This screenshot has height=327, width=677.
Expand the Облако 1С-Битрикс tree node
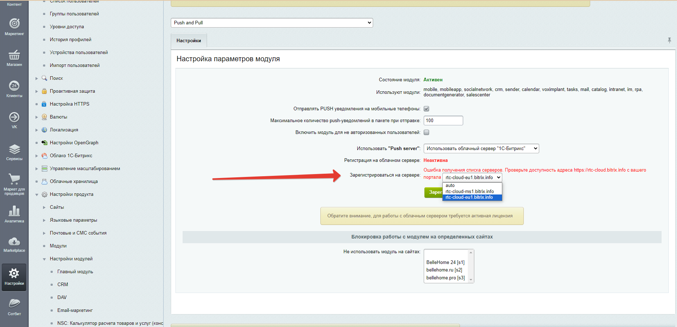(x=37, y=155)
